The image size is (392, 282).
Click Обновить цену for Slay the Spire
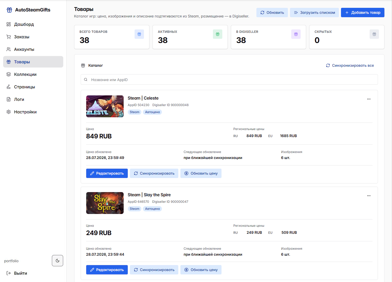(201, 270)
